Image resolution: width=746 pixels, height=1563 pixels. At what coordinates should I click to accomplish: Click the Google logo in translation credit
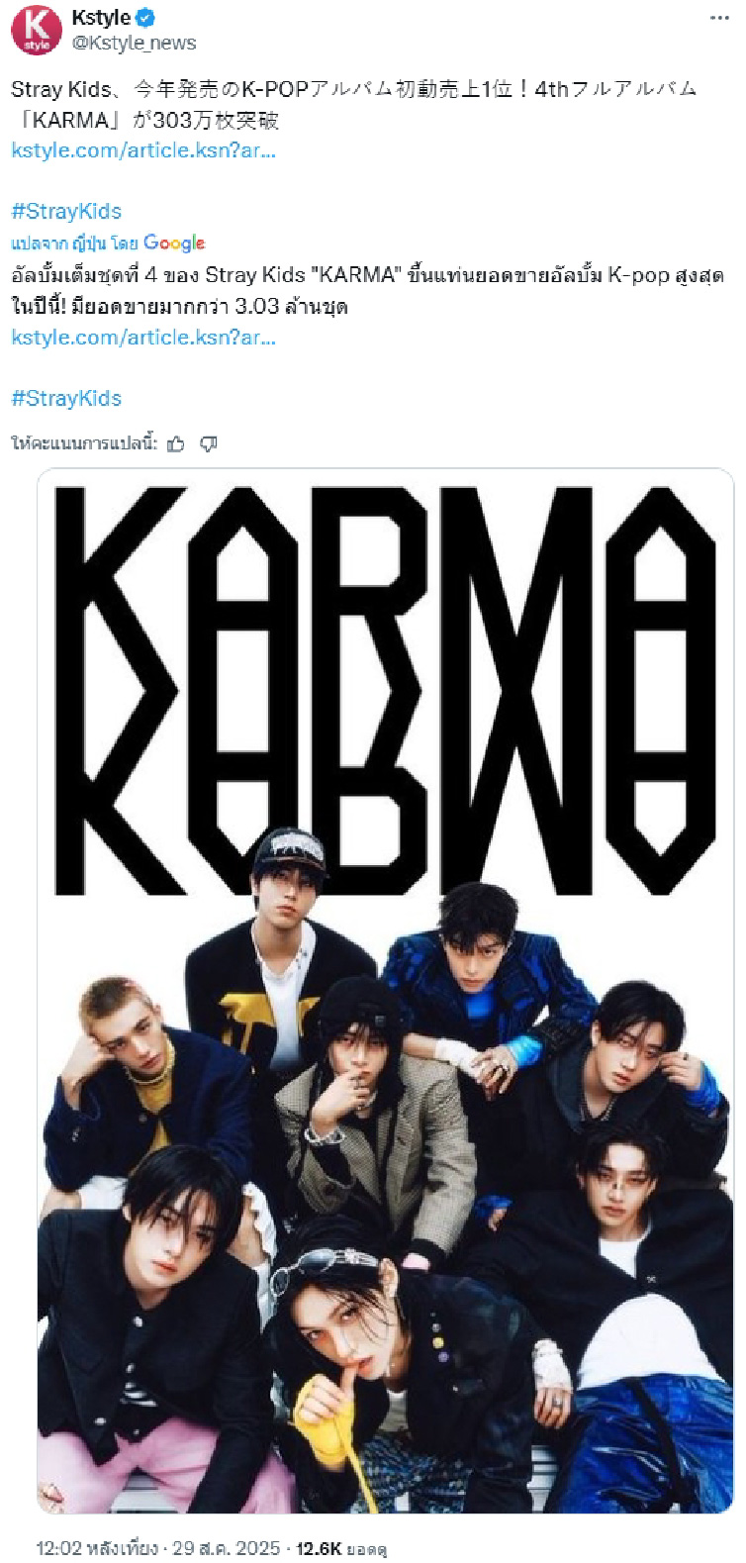(174, 243)
